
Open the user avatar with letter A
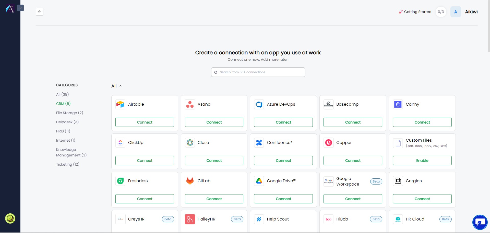[456, 12]
